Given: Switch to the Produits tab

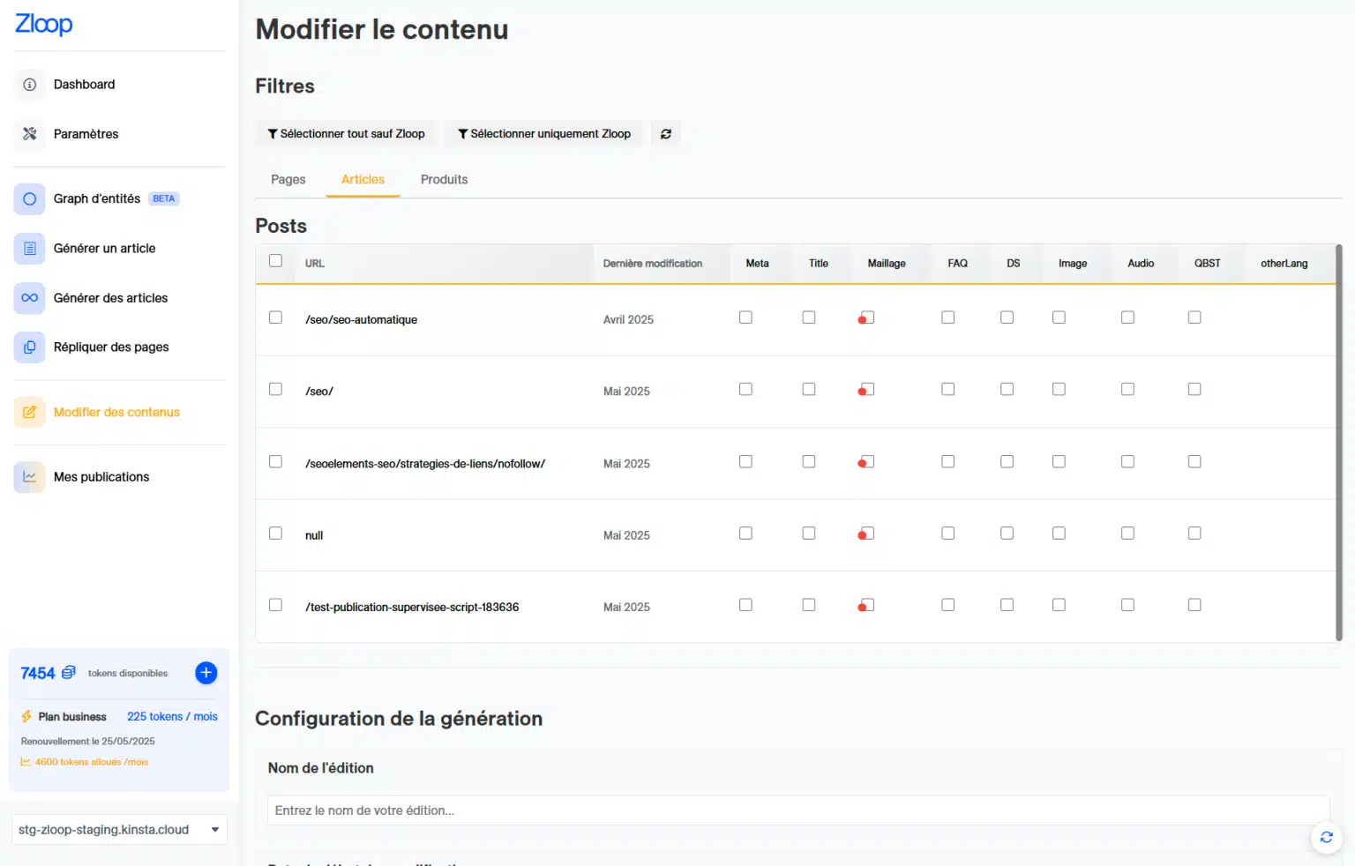Looking at the screenshot, I should pyautogui.click(x=444, y=180).
